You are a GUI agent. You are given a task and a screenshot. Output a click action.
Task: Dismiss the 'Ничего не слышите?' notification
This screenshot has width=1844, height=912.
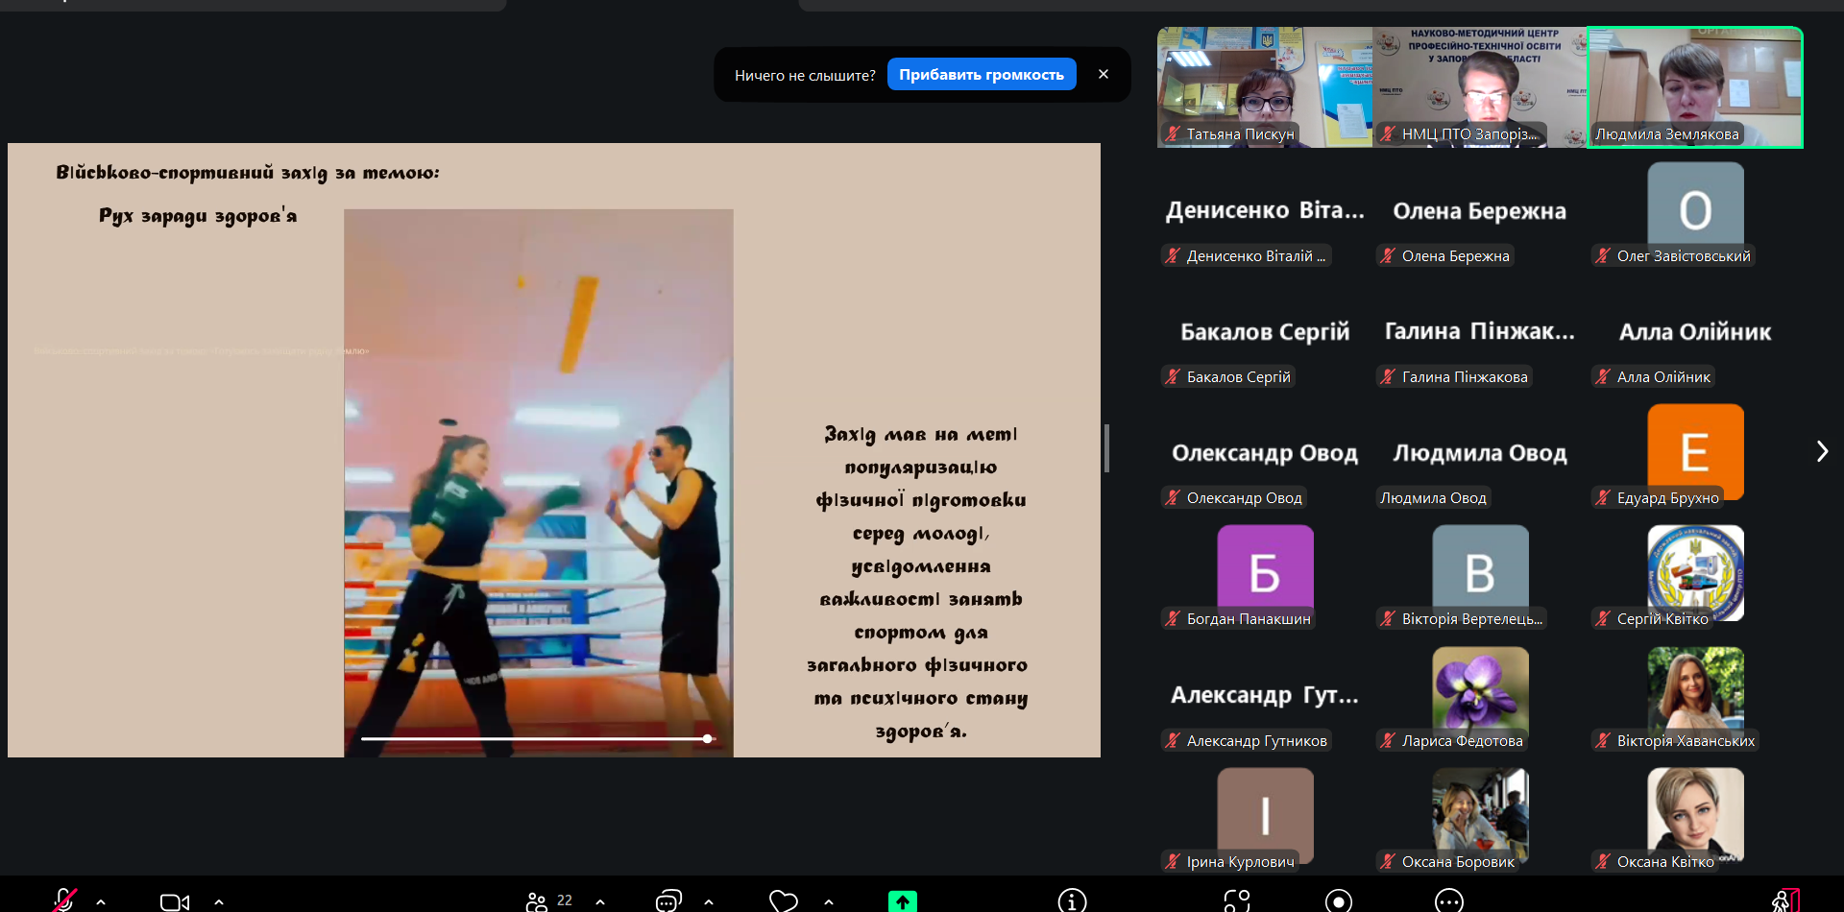pos(1104,74)
